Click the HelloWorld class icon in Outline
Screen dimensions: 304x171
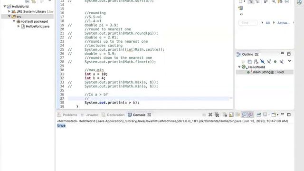(x=244, y=67)
